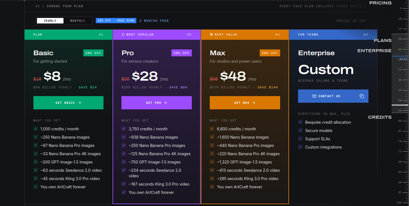Click the Get Max button
This screenshot has width=409, height=206.
[245, 103]
